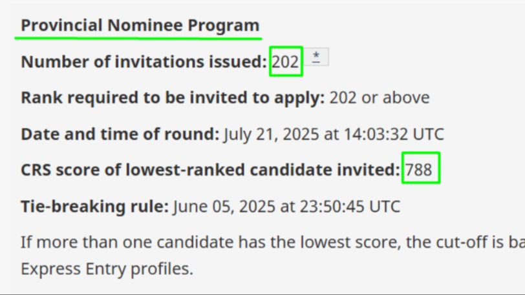Click the green underline beneath the heading
The height and width of the screenshot is (295, 525).
(x=138, y=38)
